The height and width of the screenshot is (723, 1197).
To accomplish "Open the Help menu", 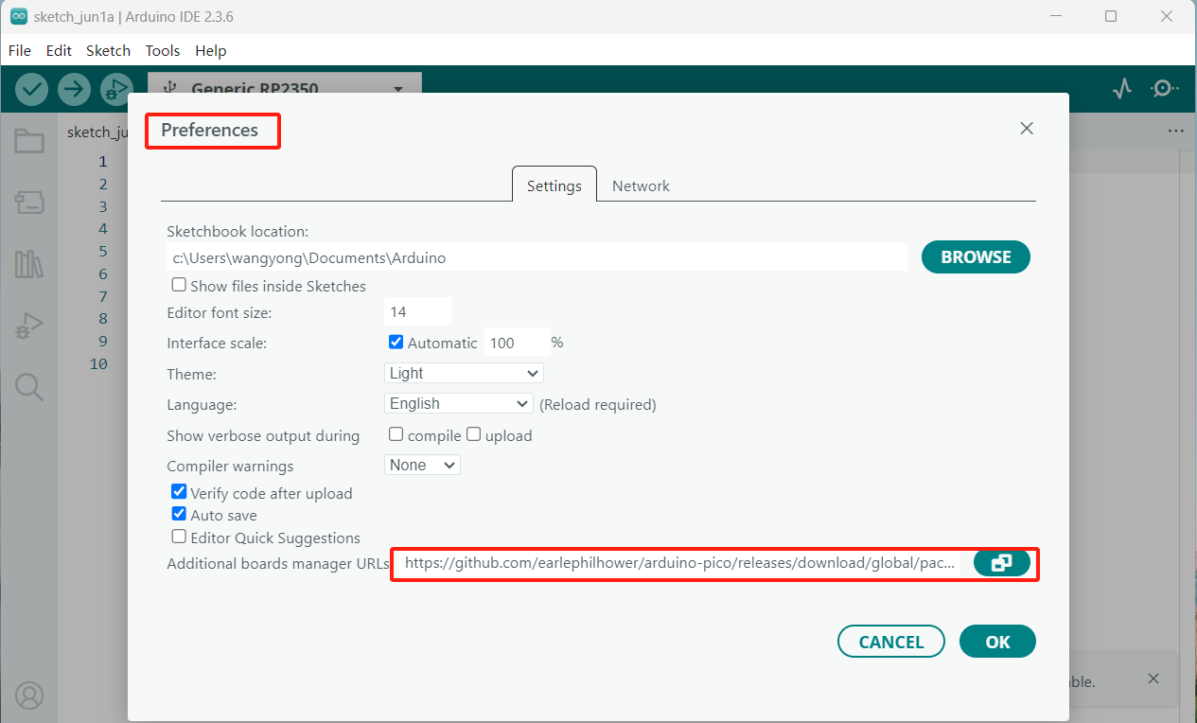I will click(x=211, y=50).
